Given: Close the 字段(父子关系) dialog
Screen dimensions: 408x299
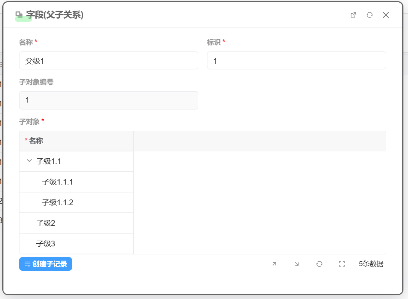Looking at the screenshot, I should point(386,15).
